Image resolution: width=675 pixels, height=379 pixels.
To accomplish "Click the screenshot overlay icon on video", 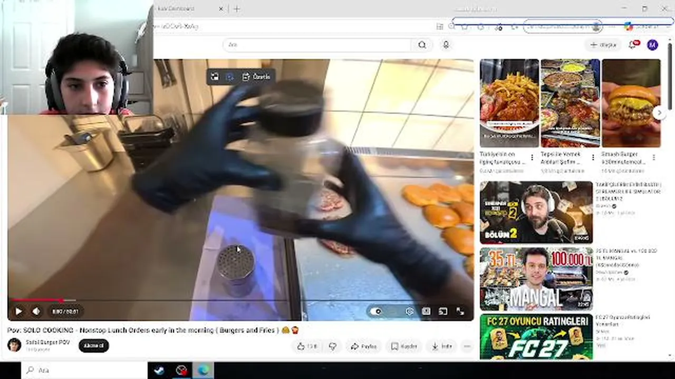I will (215, 77).
